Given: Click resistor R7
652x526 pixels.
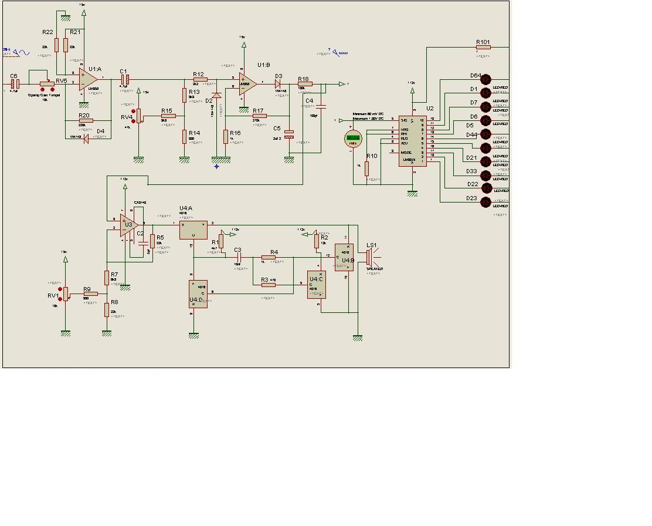Looking at the screenshot, I should (x=107, y=278).
